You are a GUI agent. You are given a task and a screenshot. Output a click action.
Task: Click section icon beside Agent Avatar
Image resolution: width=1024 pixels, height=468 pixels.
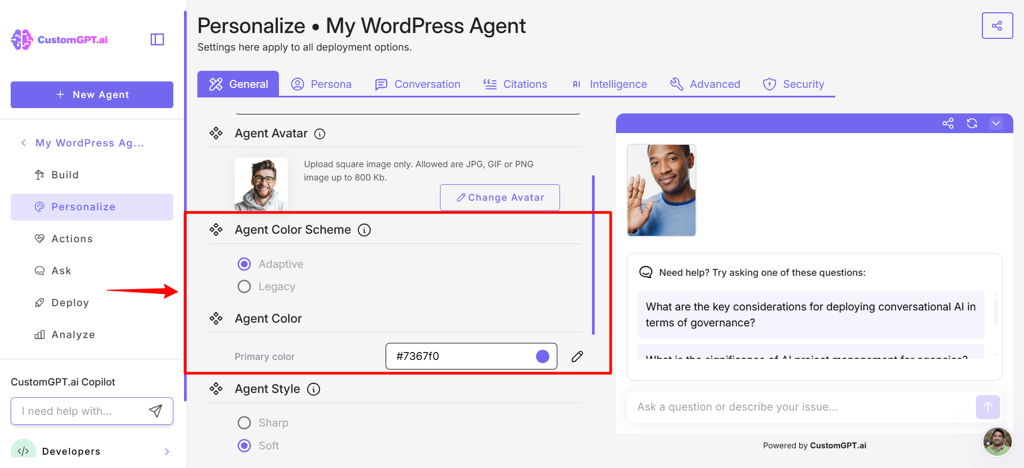pyautogui.click(x=216, y=133)
